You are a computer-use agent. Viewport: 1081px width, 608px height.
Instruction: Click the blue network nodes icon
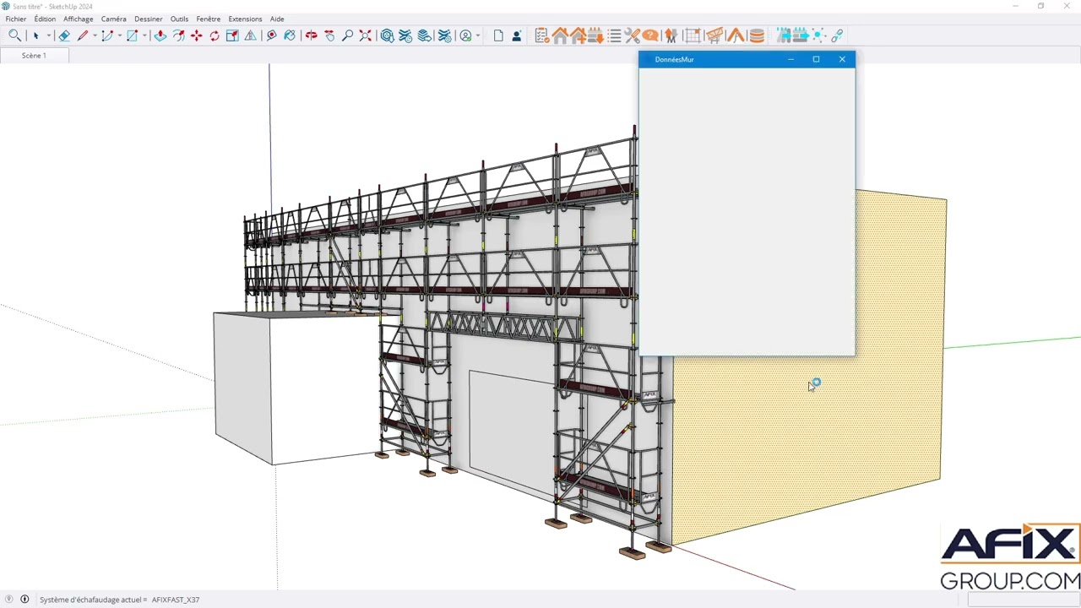point(818,35)
